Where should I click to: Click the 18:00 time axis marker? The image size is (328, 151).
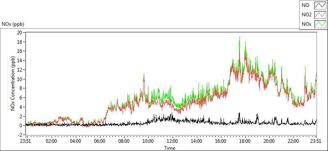pyautogui.click(x=245, y=141)
